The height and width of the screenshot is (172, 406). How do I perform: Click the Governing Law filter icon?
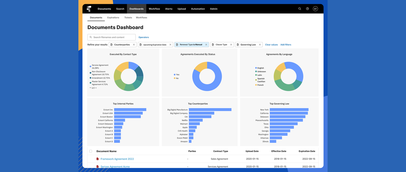pyautogui.click(x=238, y=45)
